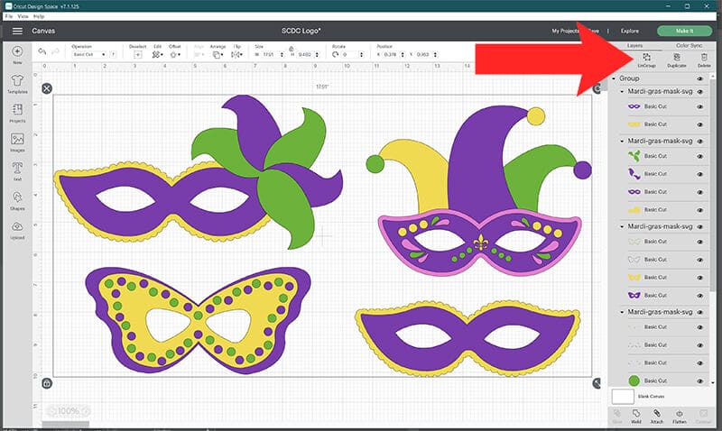The image size is (722, 431).
Task: Click the Upload icon in left sidebar
Action: (x=17, y=230)
